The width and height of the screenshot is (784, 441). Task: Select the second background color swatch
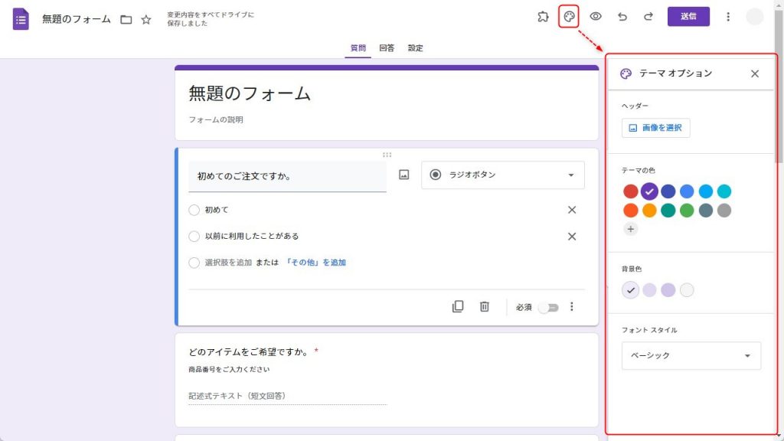coord(649,290)
